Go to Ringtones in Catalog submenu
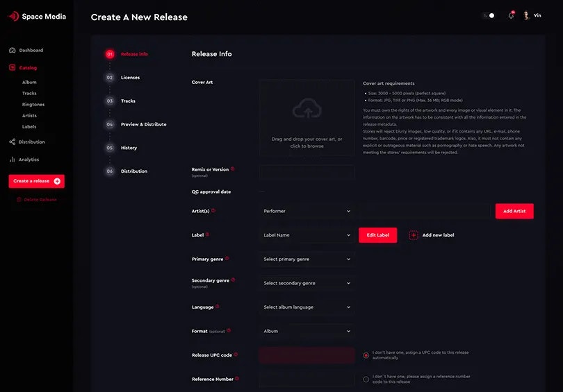The image size is (563, 392). (33, 104)
